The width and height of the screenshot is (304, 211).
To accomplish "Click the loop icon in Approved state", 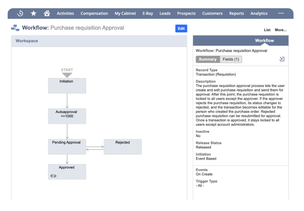I will tap(53, 176).
